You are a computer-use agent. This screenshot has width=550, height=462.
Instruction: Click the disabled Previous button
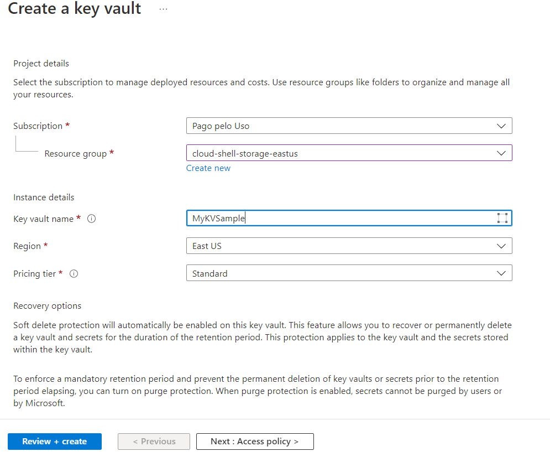pyautogui.click(x=154, y=442)
